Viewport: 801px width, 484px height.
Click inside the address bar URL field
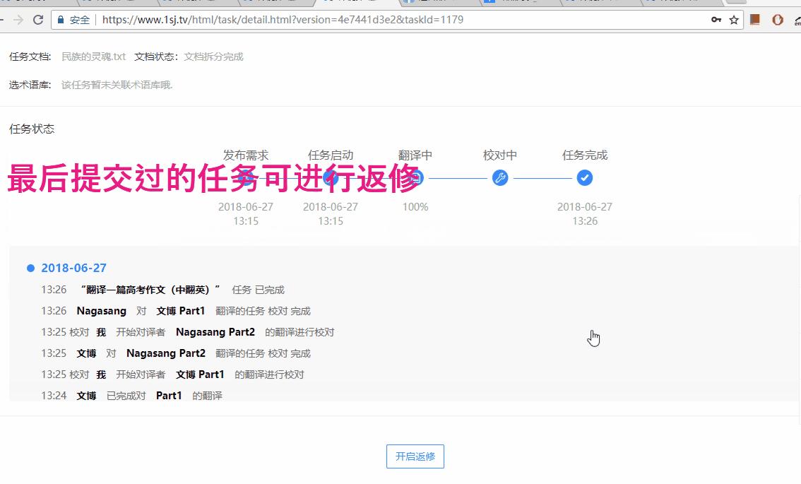(x=283, y=20)
